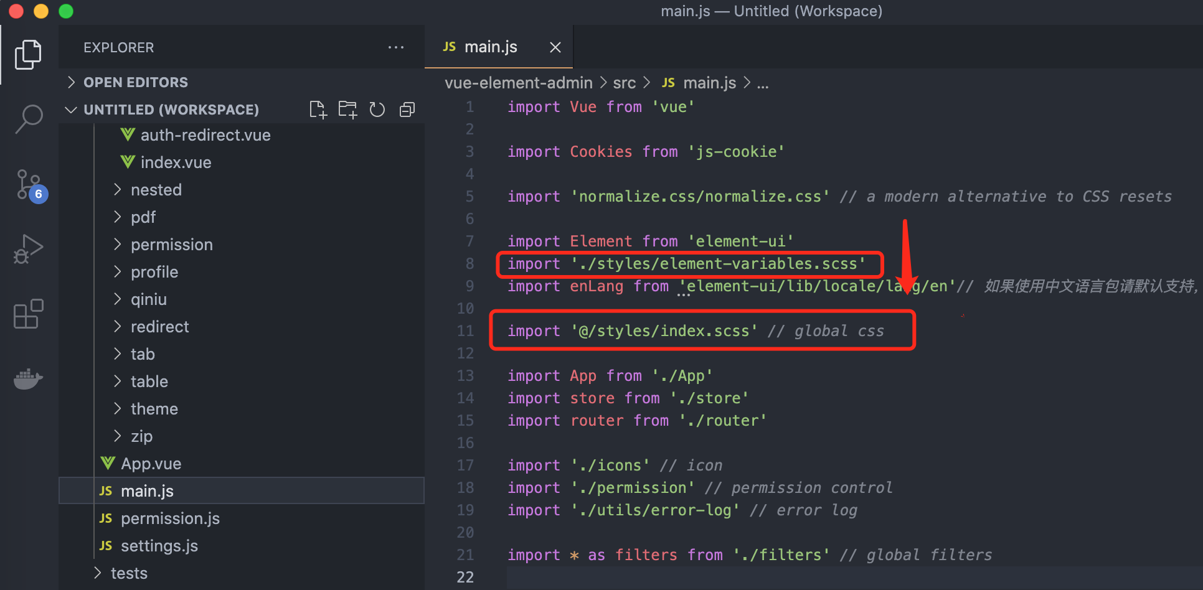Click the './utils/error-log' import path
Screen dimensions: 1203x590
(x=655, y=510)
